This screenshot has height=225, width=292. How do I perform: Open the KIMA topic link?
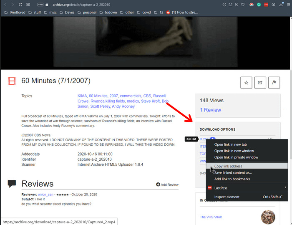pyautogui.click(x=82, y=96)
